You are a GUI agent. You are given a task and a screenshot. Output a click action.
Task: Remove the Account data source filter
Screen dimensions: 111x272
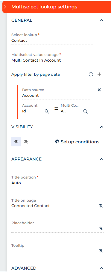pyautogui.click(x=99, y=90)
